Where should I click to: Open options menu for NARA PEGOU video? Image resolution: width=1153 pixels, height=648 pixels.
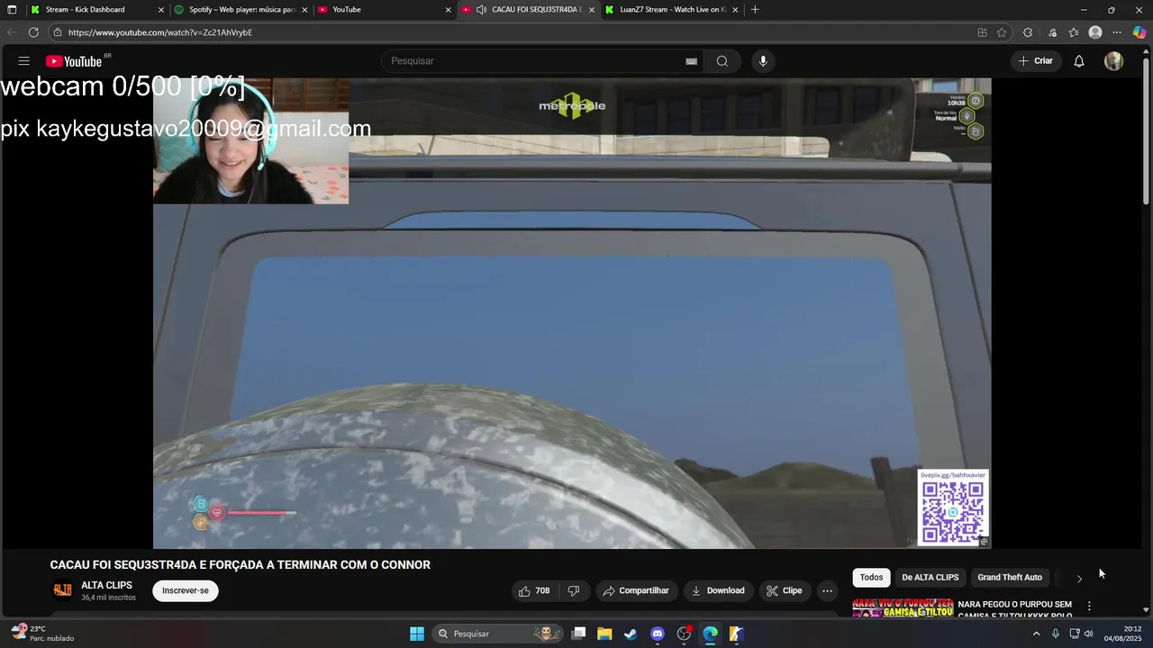(x=1089, y=606)
